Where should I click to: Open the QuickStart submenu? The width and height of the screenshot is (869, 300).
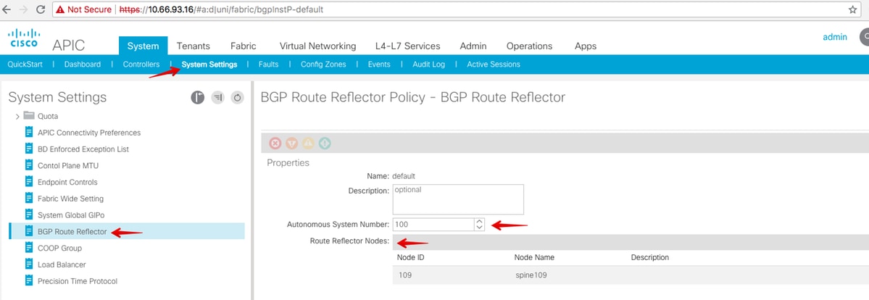pos(25,64)
